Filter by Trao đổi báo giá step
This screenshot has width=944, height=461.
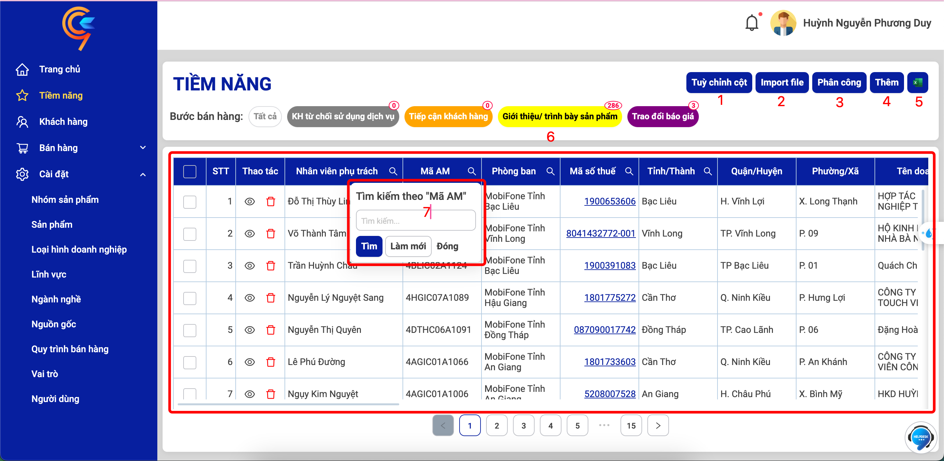tap(662, 117)
